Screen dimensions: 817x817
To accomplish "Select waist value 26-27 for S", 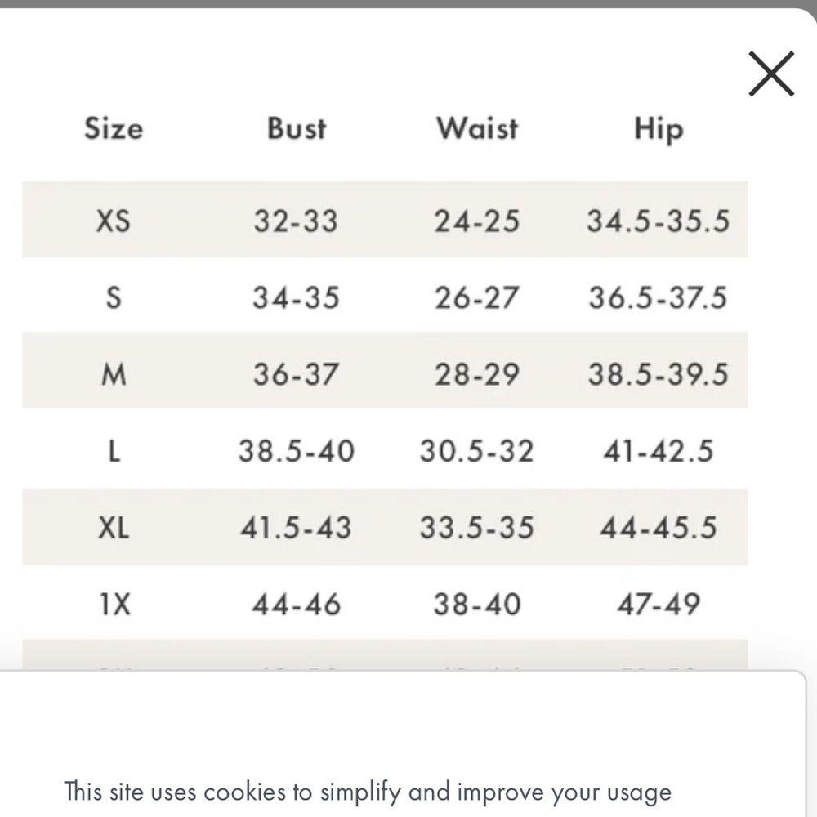I will (477, 297).
